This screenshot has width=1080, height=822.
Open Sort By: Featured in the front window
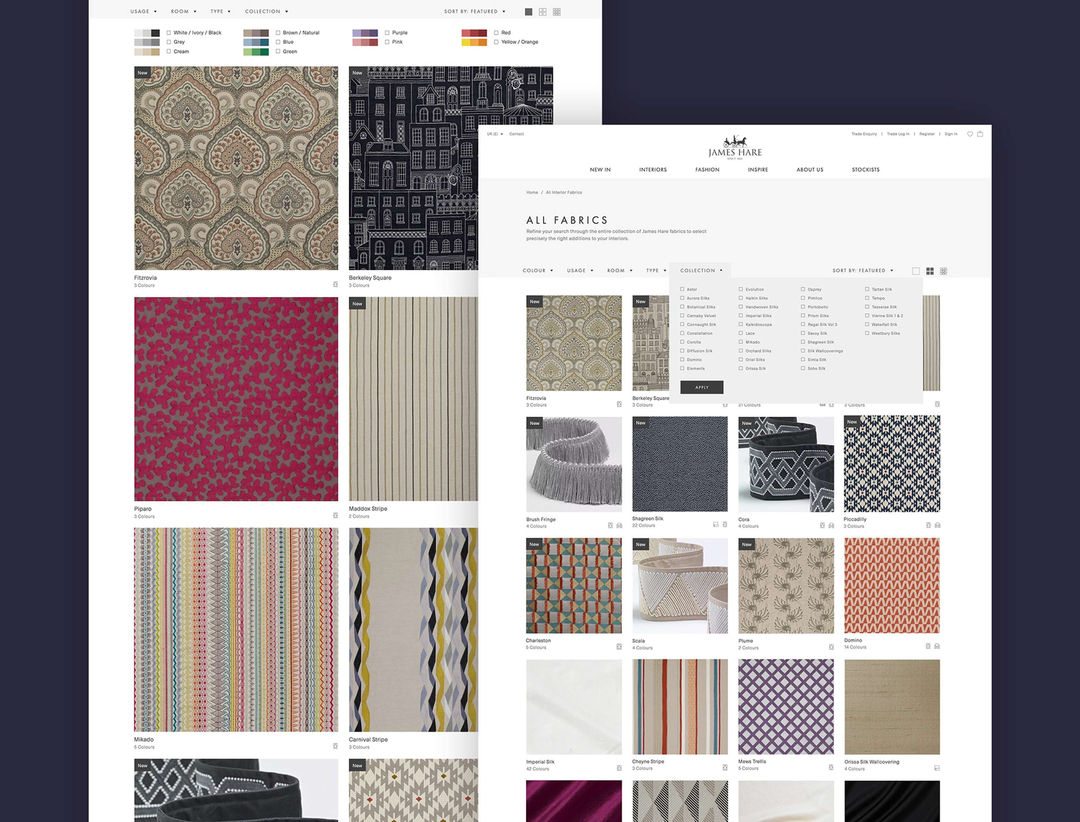point(863,271)
